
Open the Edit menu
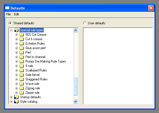(16, 14)
